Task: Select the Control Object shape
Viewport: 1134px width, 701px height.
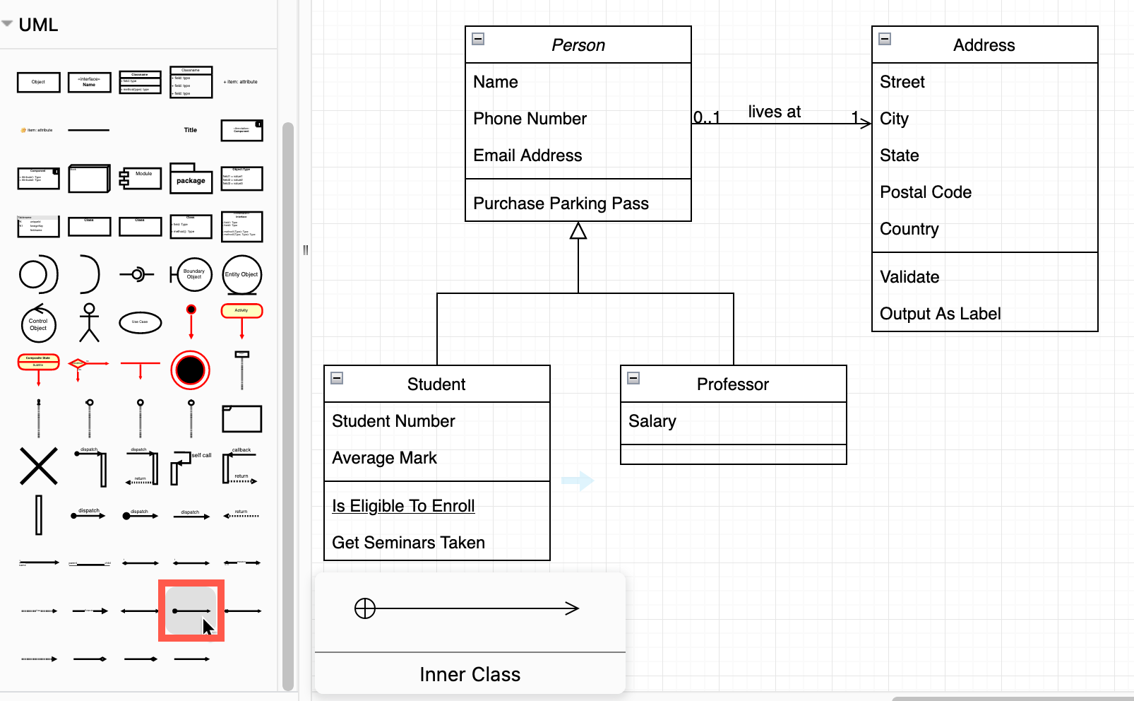Action: coord(38,325)
